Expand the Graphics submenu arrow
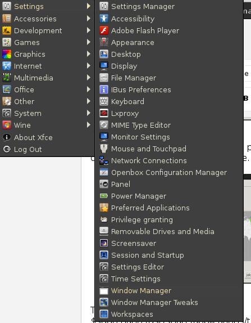The width and height of the screenshot is (251, 323). (x=89, y=54)
